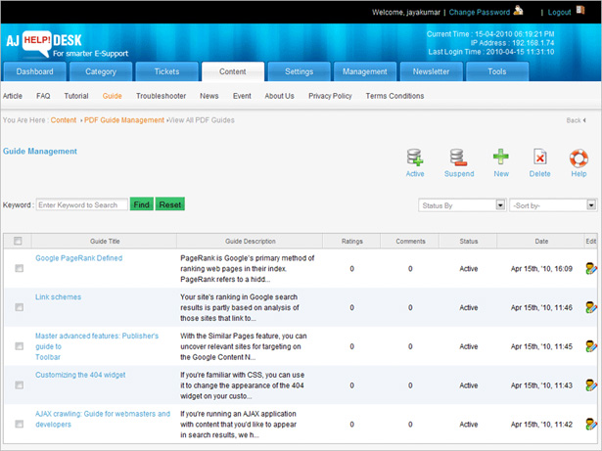Open the Management tab
602x451 pixels.
click(365, 71)
